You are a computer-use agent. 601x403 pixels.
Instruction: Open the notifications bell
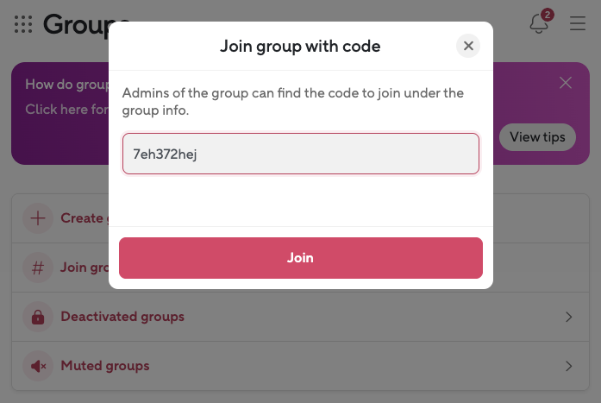tap(539, 24)
